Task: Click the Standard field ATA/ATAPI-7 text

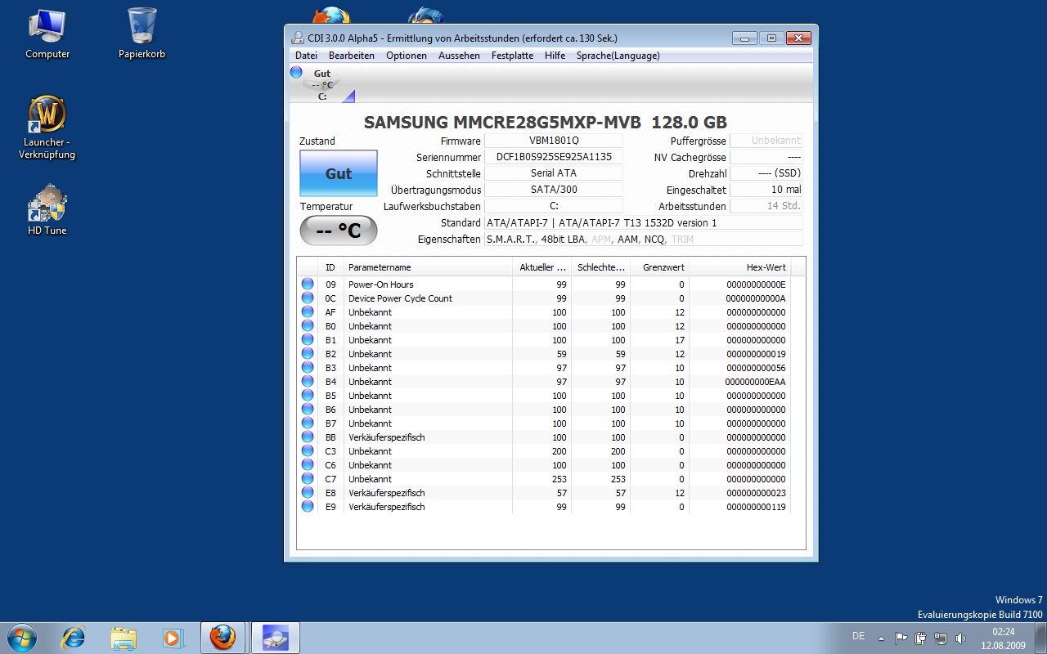Action: [644, 222]
